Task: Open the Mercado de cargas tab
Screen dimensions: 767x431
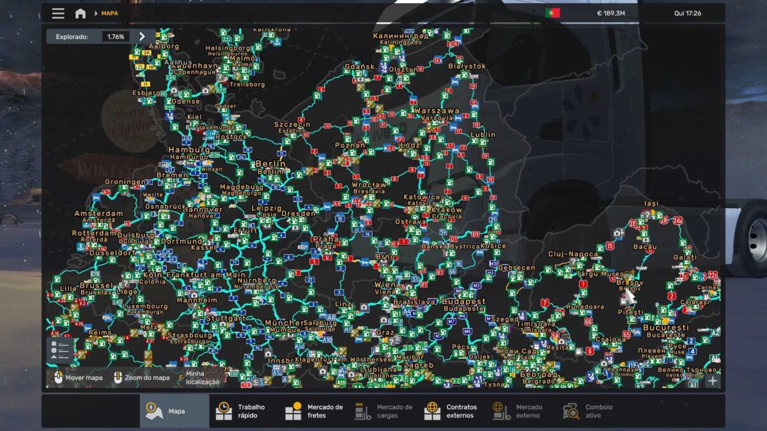Action: click(383, 411)
